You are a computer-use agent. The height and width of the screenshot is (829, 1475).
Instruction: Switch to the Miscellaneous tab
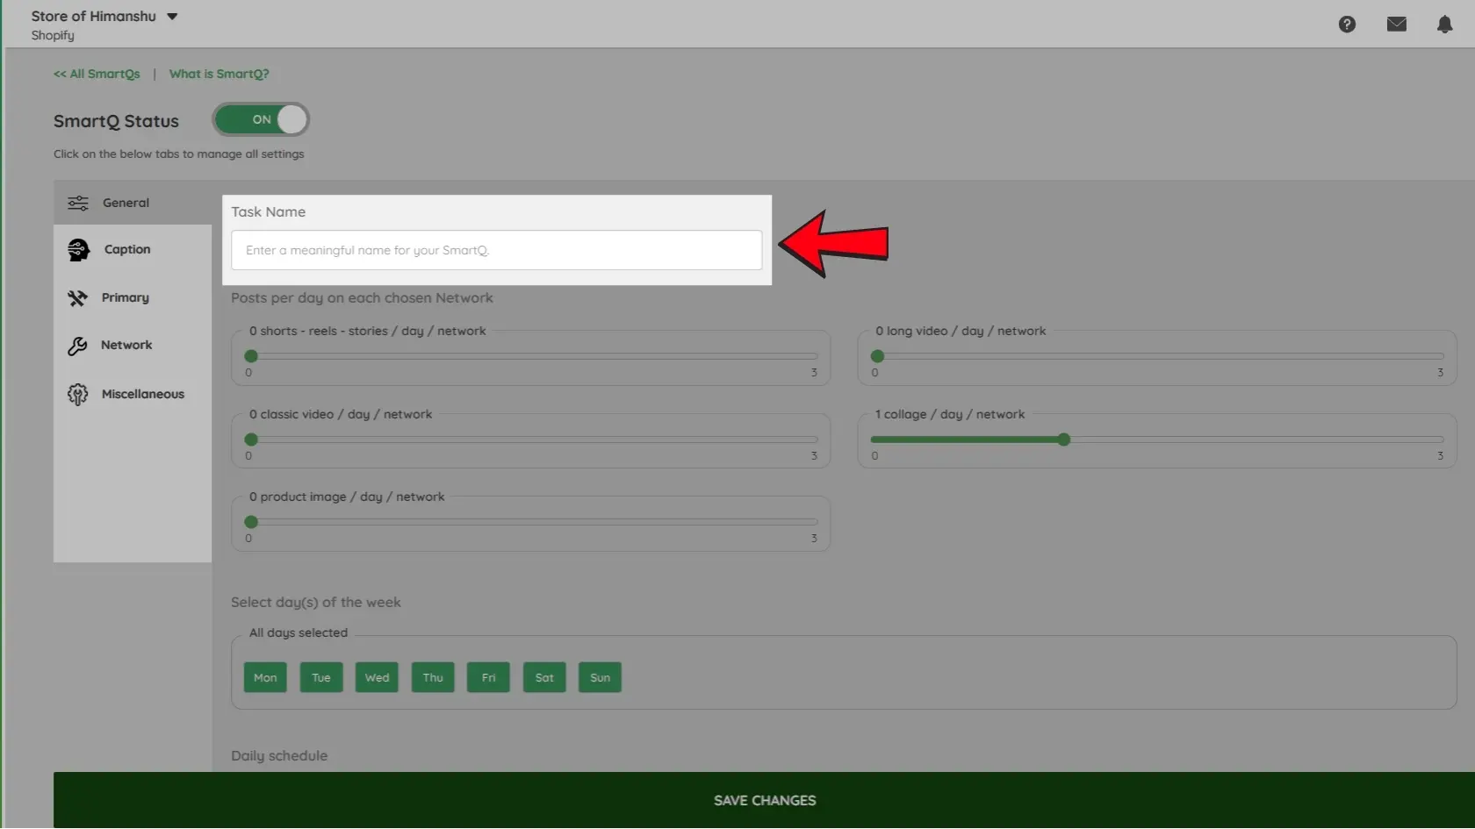click(133, 395)
